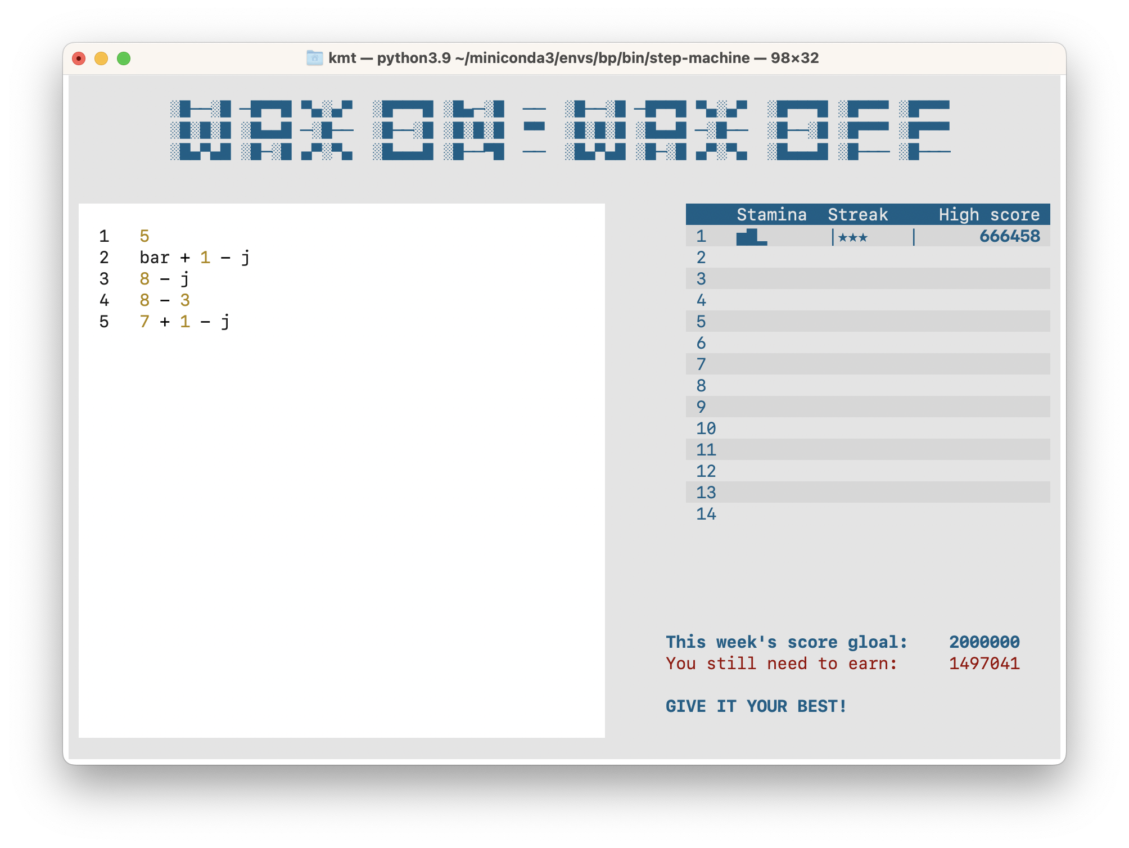The width and height of the screenshot is (1129, 848).
Task: Select the kmt terminal tab title
Action: click(x=341, y=58)
